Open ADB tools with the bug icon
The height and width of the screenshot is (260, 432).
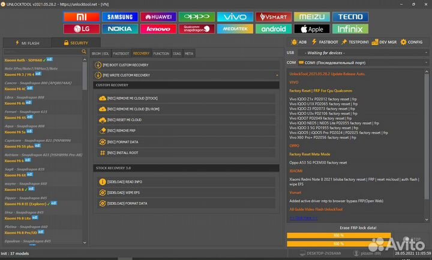coord(299,42)
